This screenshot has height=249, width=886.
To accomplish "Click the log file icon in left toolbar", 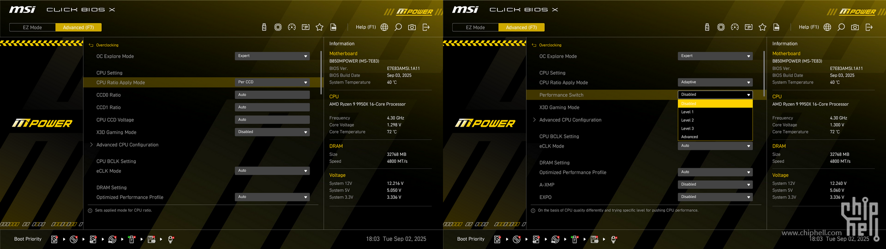I will tap(333, 27).
